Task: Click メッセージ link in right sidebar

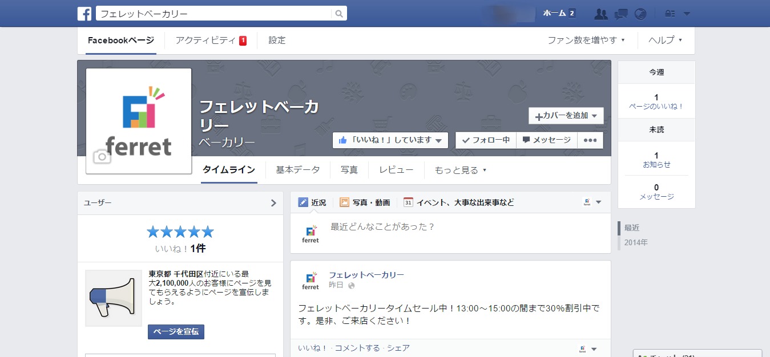Action: [656, 197]
